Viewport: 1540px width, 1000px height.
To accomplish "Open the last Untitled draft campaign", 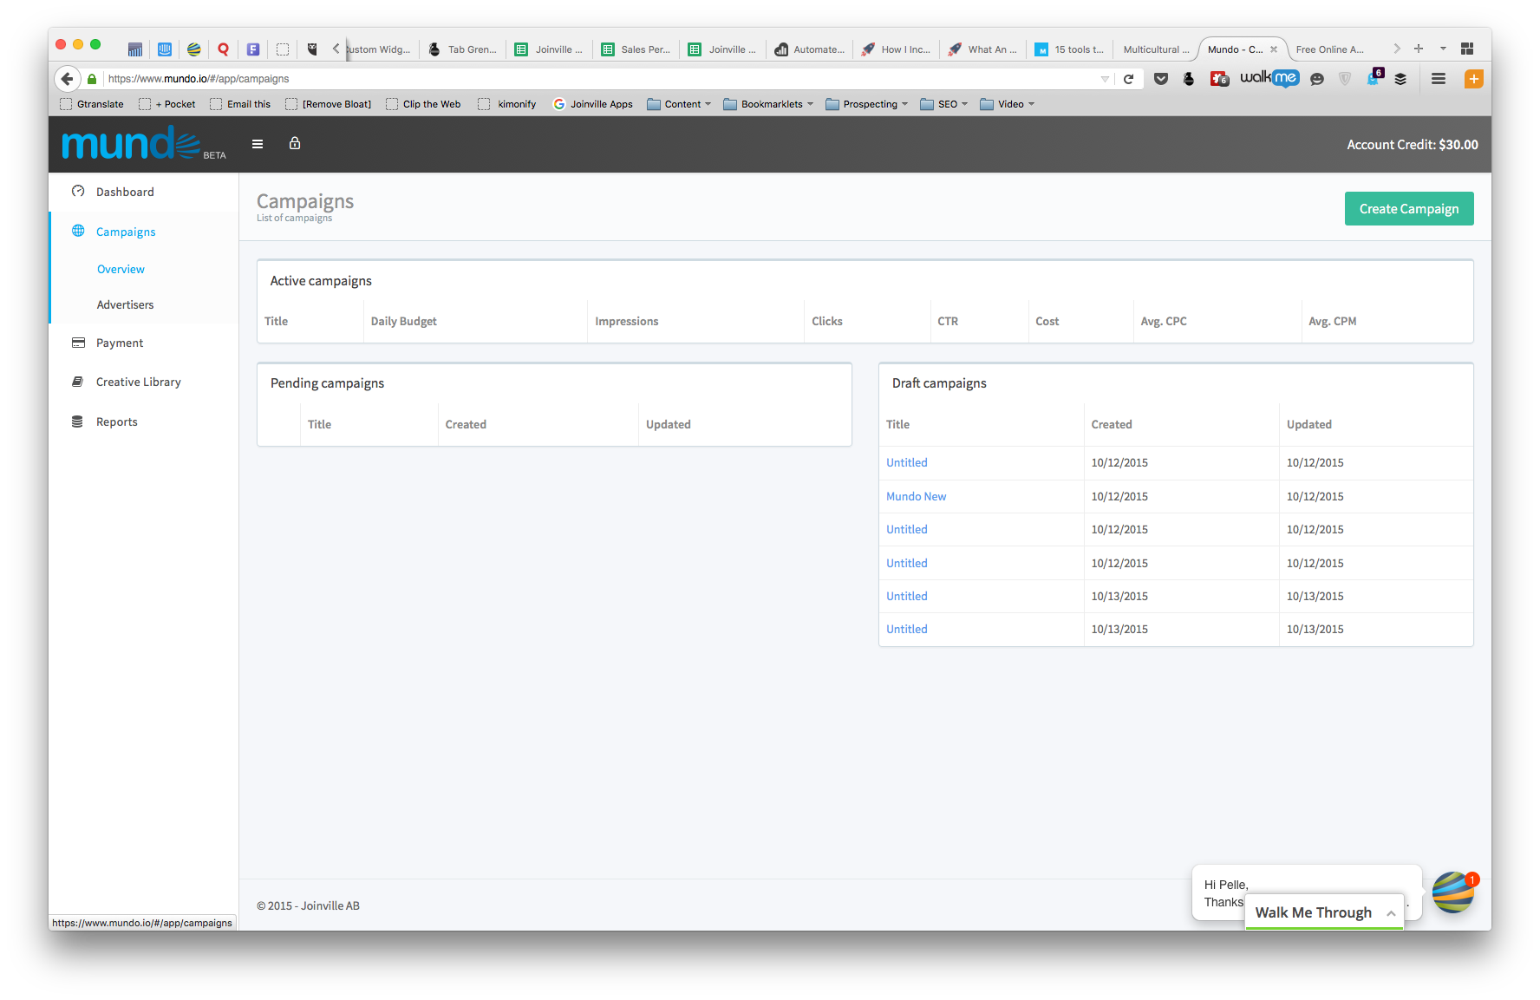I will click(906, 629).
